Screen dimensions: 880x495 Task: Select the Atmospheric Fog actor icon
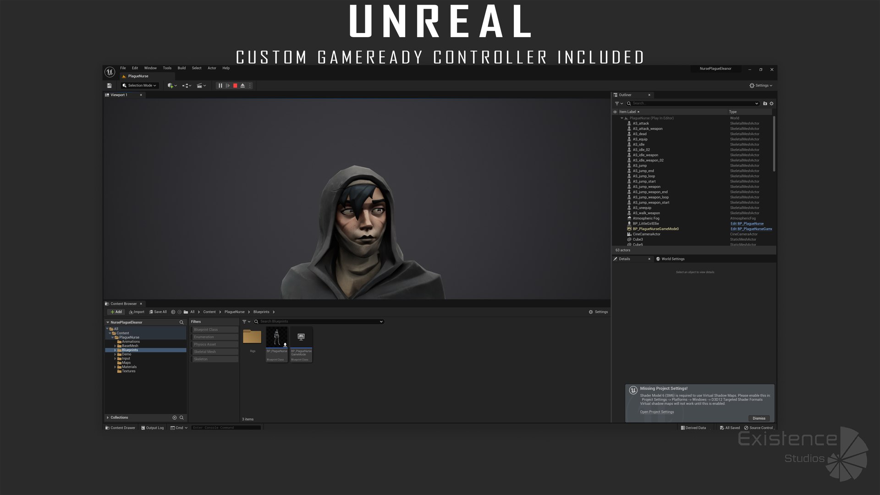(x=629, y=218)
